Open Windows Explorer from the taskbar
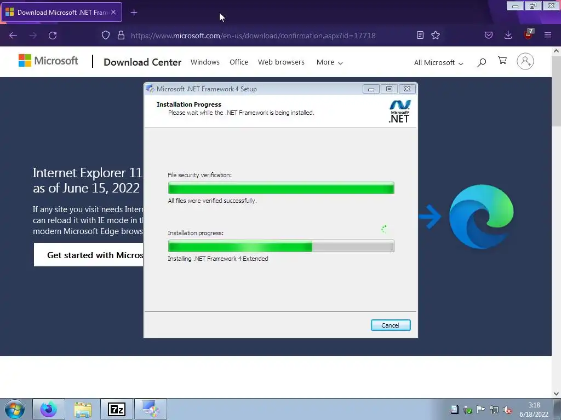This screenshot has width=561, height=420. pos(83,409)
